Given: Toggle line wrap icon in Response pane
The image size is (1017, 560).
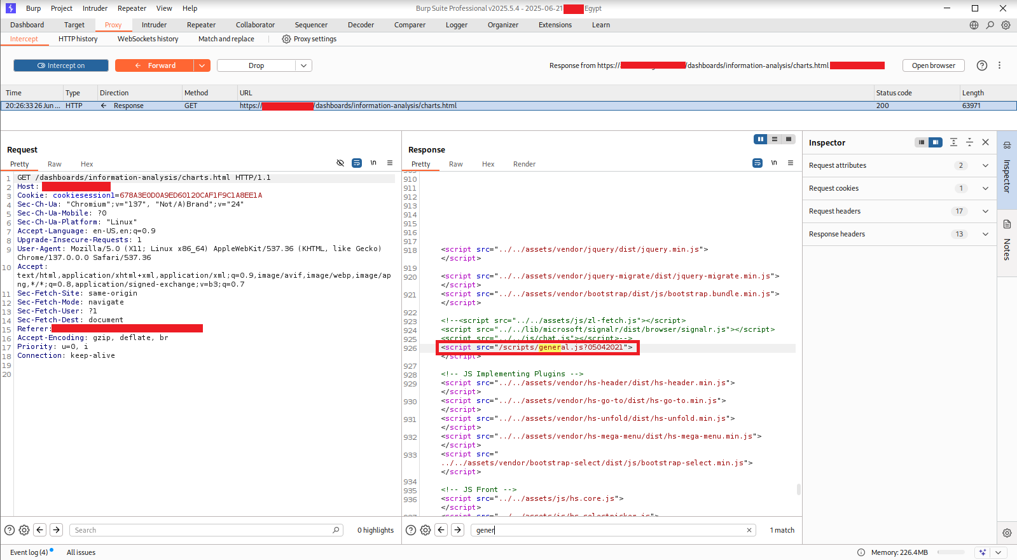Looking at the screenshot, I should click(758, 163).
